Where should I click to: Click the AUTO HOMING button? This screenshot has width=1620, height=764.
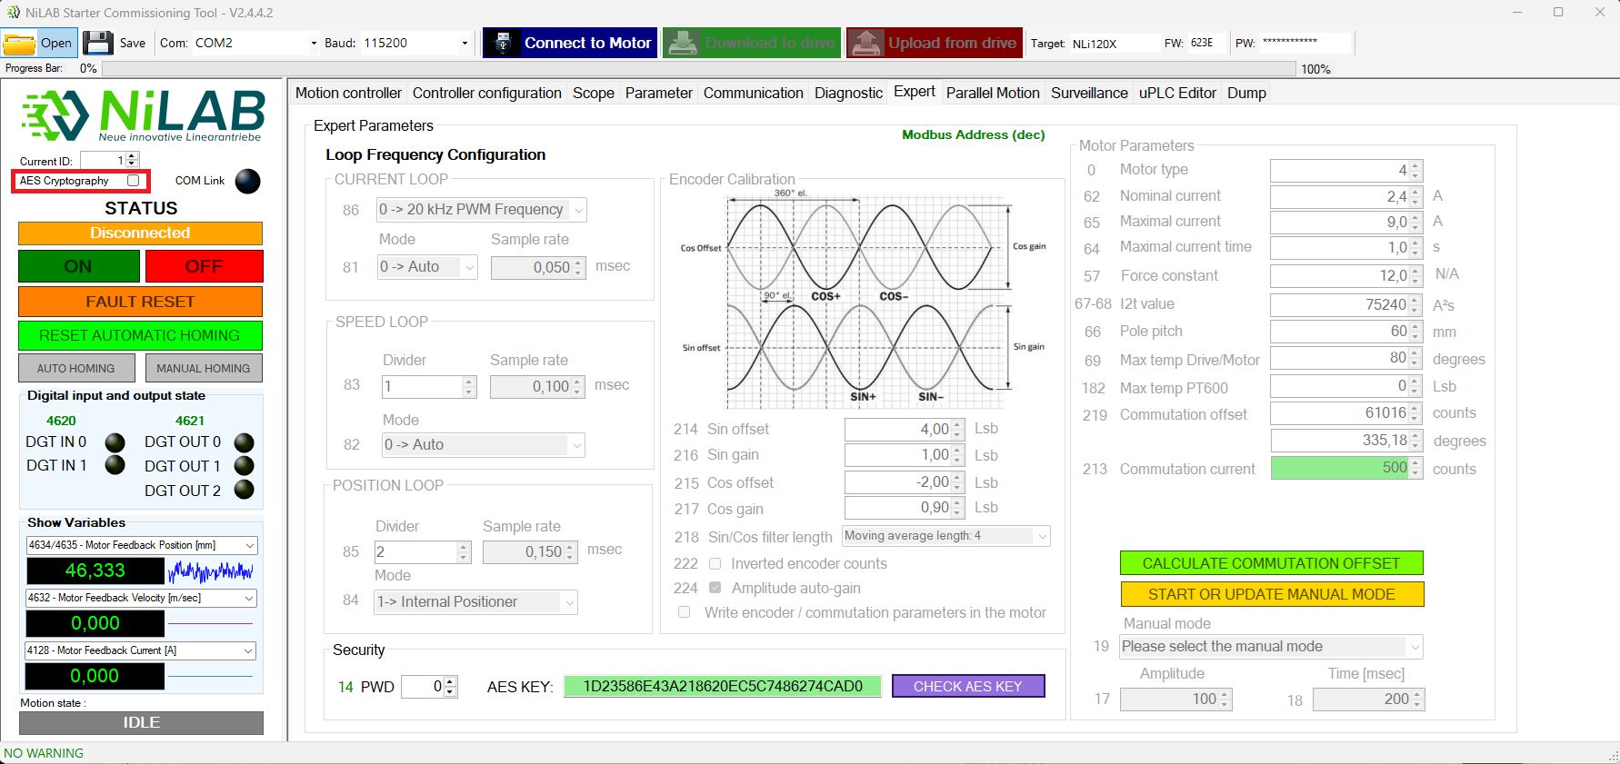[x=76, y=368]
